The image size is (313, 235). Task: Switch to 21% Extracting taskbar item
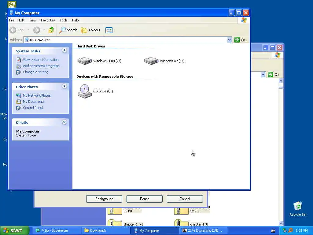(204, 231)
